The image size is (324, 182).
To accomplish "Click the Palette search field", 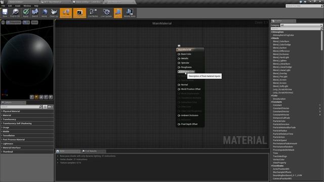I will [x=296, y=29].
